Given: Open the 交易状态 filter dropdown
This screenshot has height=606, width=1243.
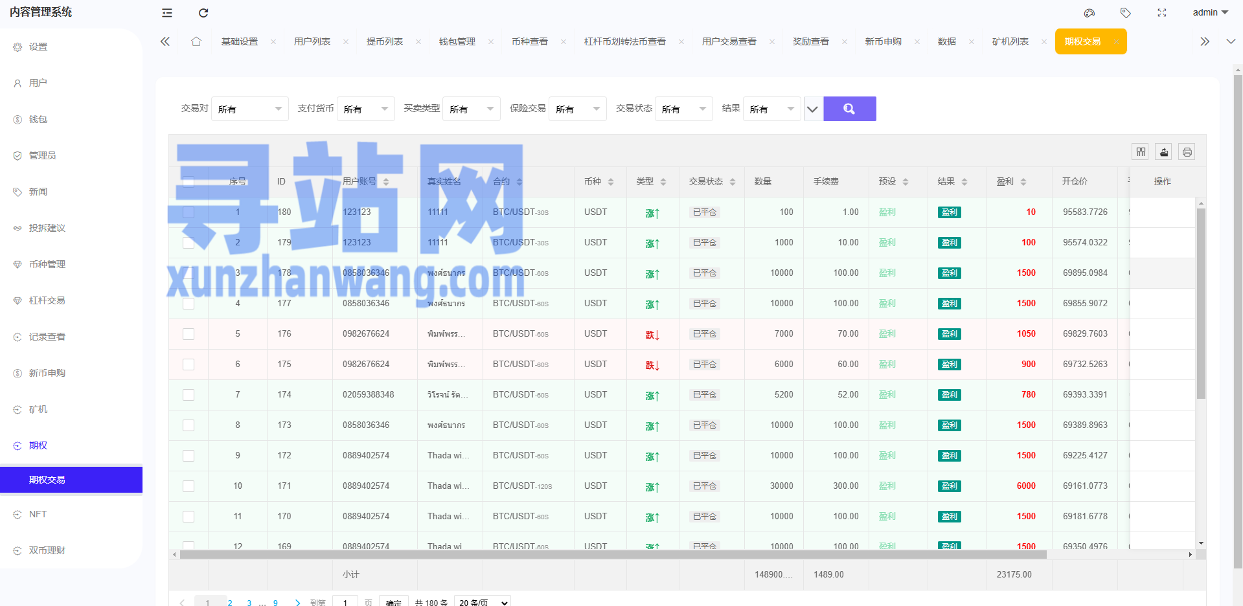Looking at the screenshot, I should point(684,109).
